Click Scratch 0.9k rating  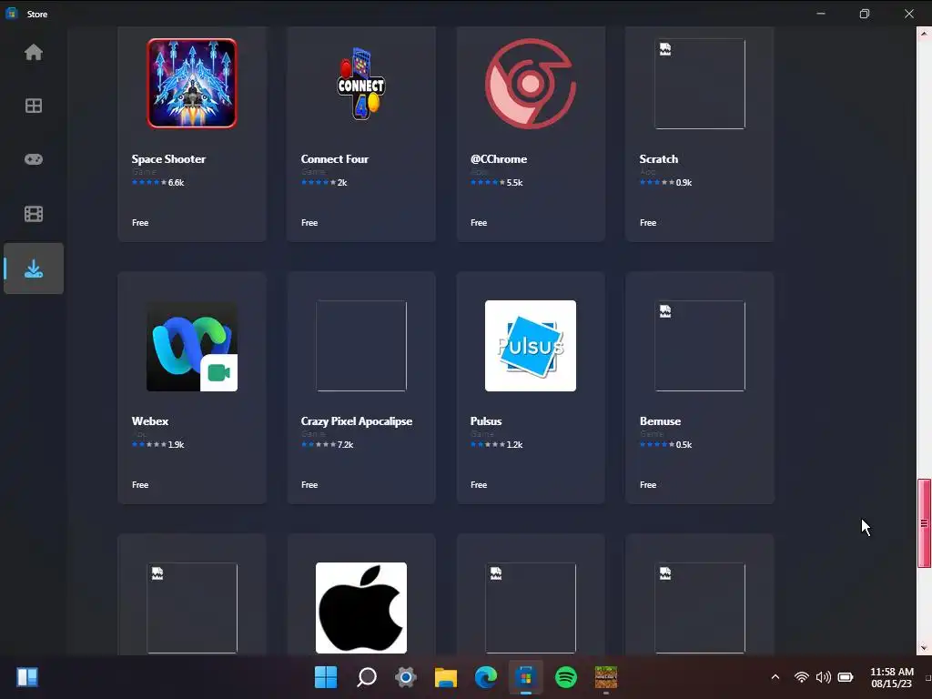click(x=665, y=182)
